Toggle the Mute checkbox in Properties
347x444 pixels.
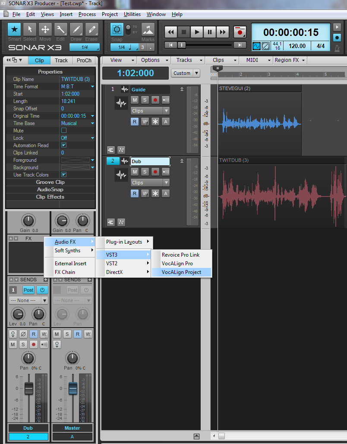click(x=64, y=131)
